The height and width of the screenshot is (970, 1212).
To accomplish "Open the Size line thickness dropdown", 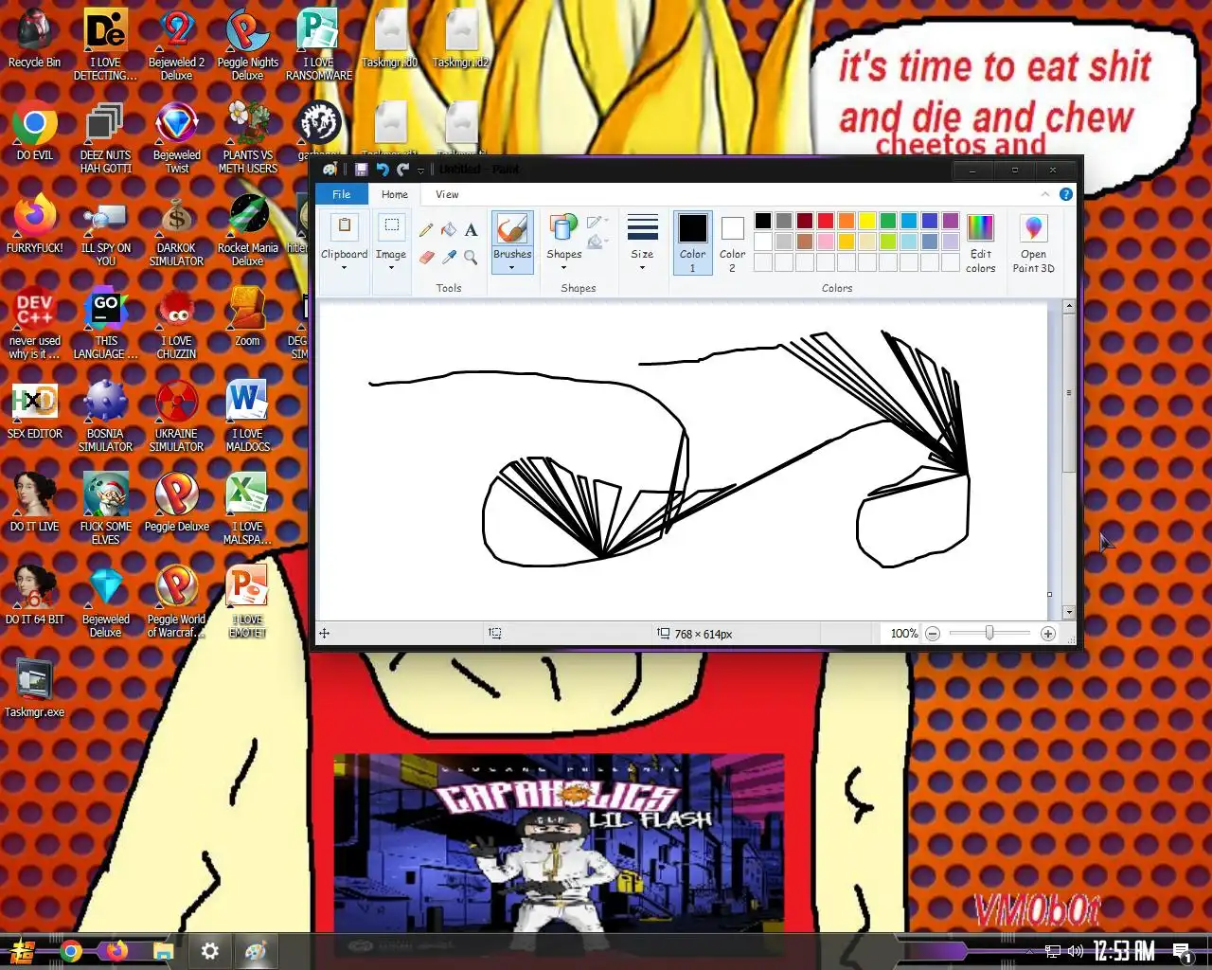I will [x=642, y=242].
